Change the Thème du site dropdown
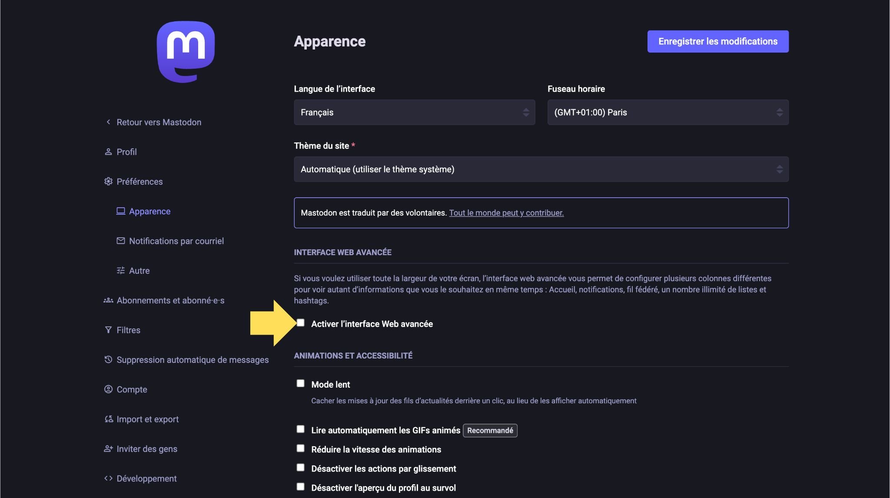This screenshot has width=890, height=498. coord(541,169)
